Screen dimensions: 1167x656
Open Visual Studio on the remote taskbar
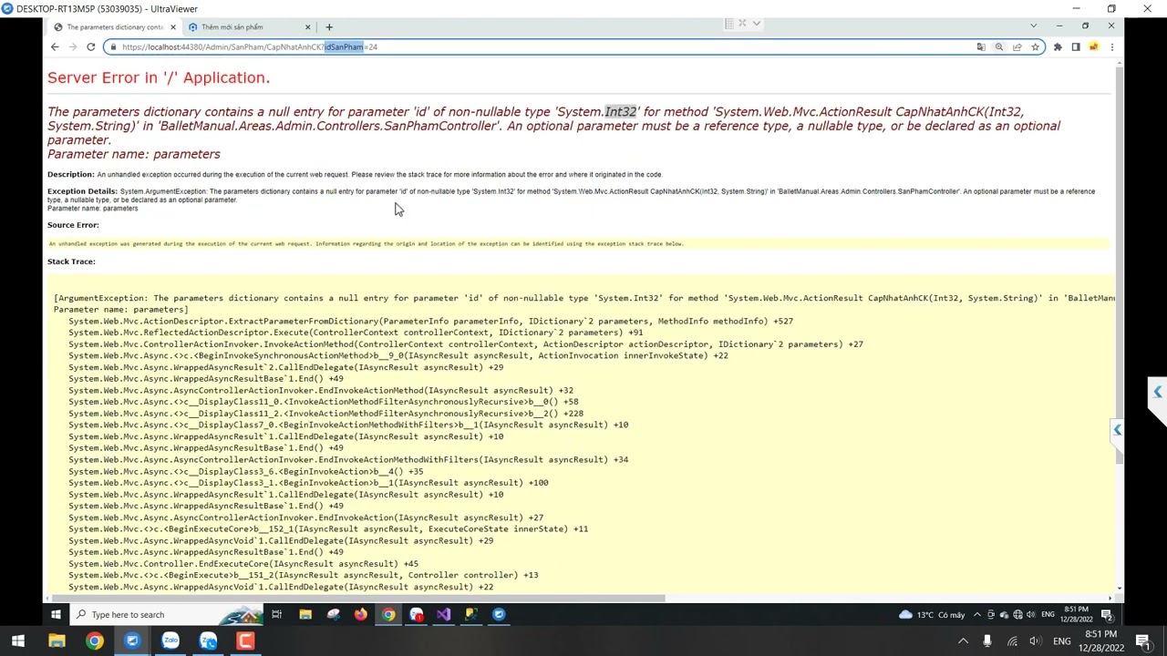443,614
